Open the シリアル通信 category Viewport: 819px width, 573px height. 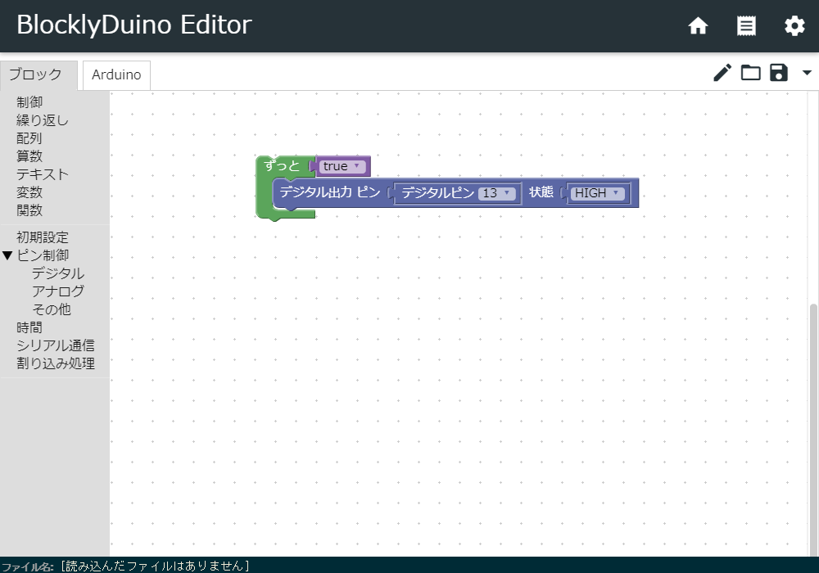point(56,345)
